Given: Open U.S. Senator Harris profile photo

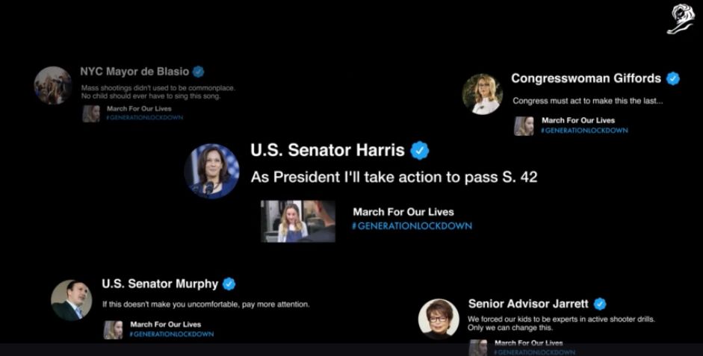Looking at the screenshot, I should [211, 171].
